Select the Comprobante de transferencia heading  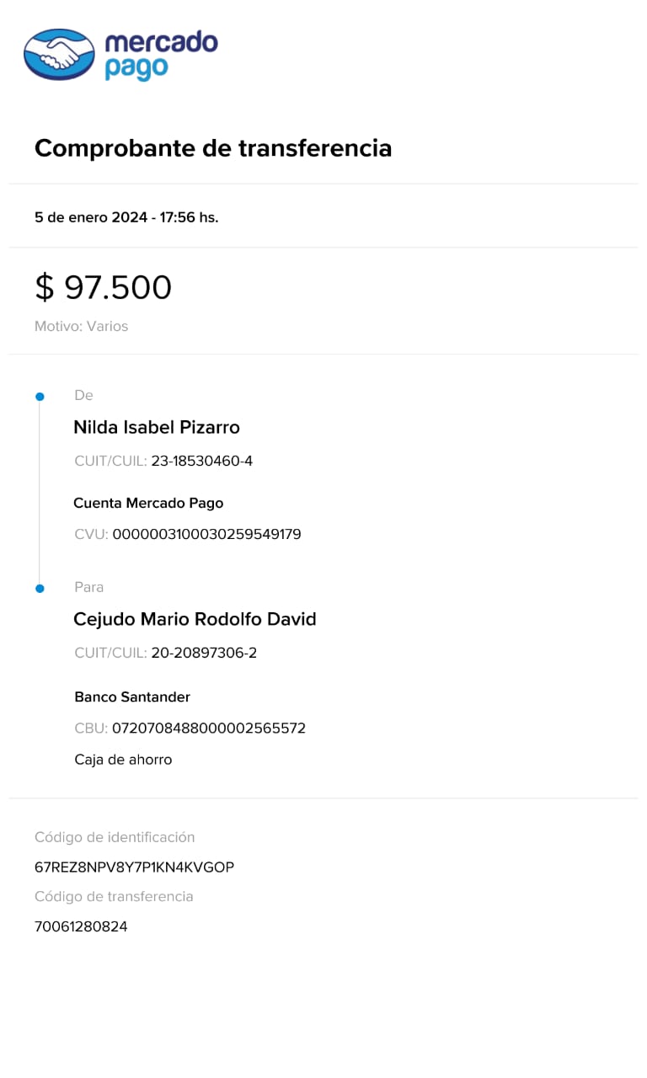[213, 148]
